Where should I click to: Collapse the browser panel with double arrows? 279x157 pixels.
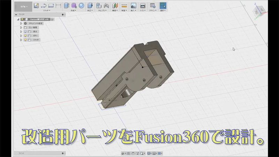[x=16, y=15]
